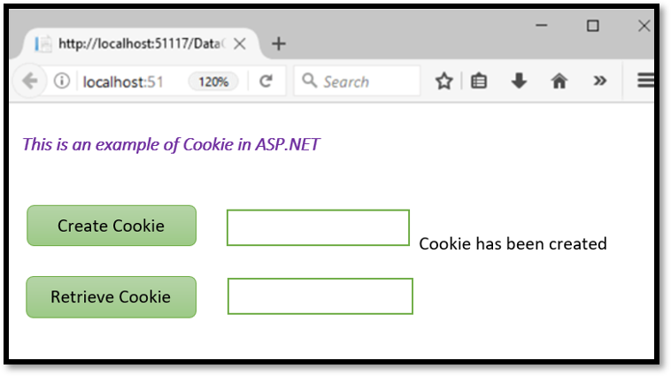Open the downloads arrow panel
671x376 pixels.
(x=520, y=81)
